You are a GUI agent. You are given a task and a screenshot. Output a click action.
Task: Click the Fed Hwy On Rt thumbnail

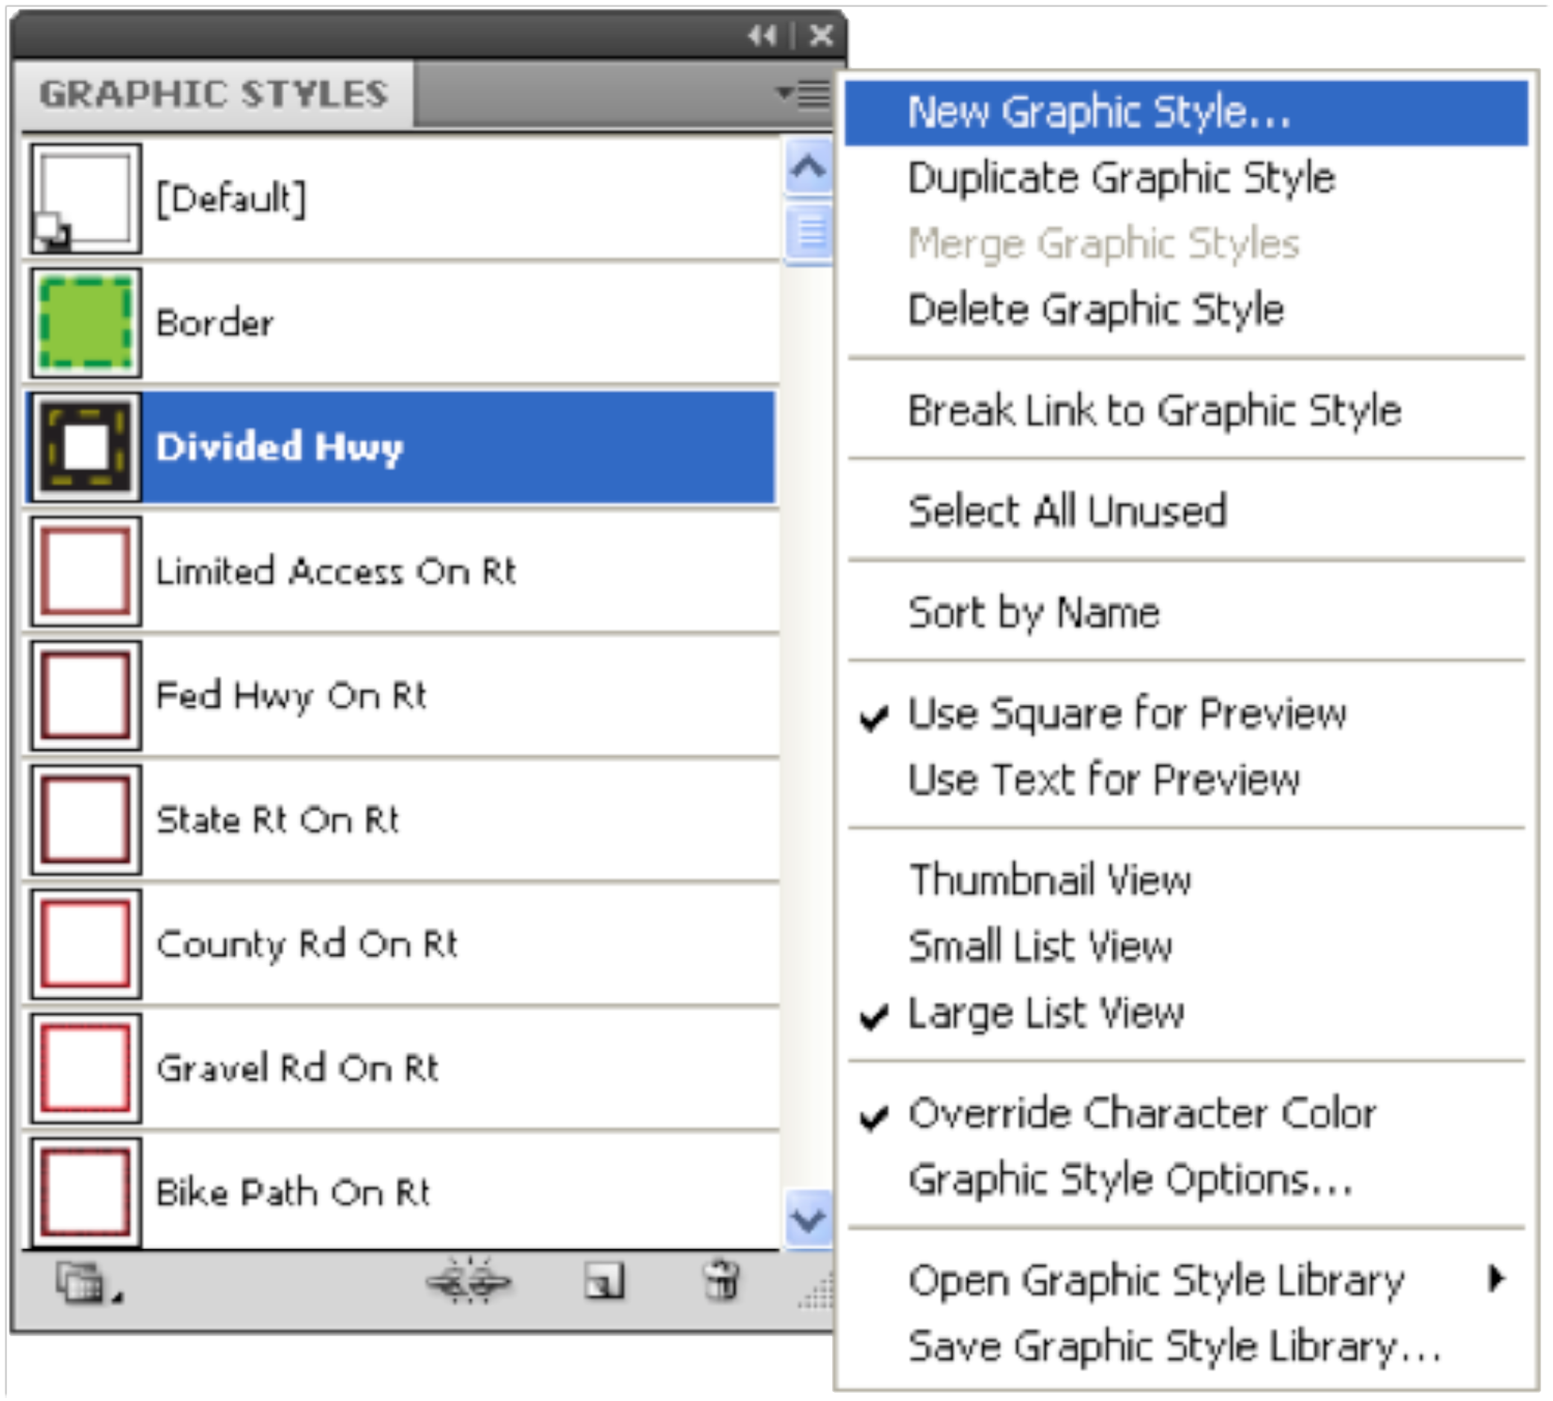[x=86, y=695]
